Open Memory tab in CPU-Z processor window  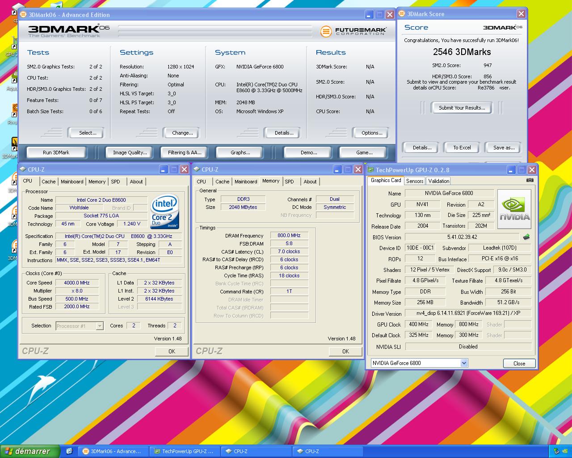[x=97, y=182]
